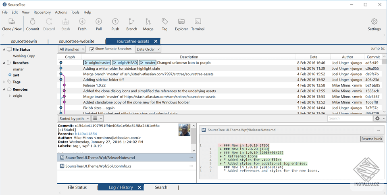Switch to the bottom File Status tab

[x=77, y=187]
